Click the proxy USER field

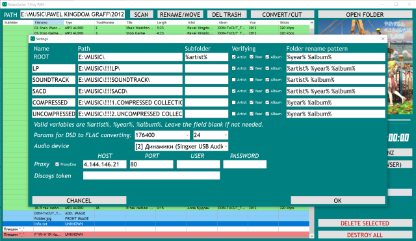(x=198, y=164)
